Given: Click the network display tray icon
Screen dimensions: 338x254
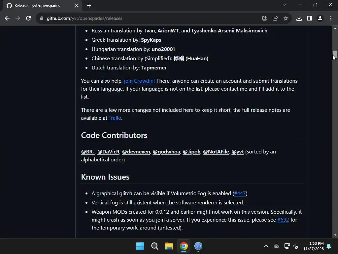Looking at the screenshot, I should [287, 246].
